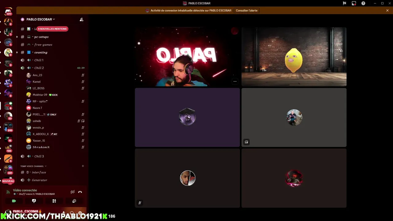Select user soheib in Chill 2
Image resolution: width=393 pixels, height=221 pixels.
55,121
